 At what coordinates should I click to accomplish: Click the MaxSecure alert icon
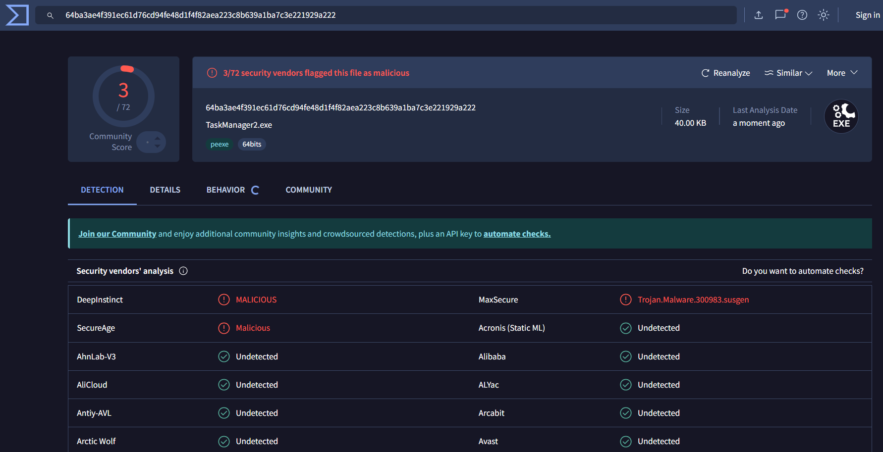(626, 300)
